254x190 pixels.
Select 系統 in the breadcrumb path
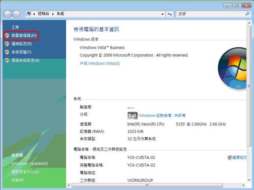pyautogui.click(x=60, y=14)
